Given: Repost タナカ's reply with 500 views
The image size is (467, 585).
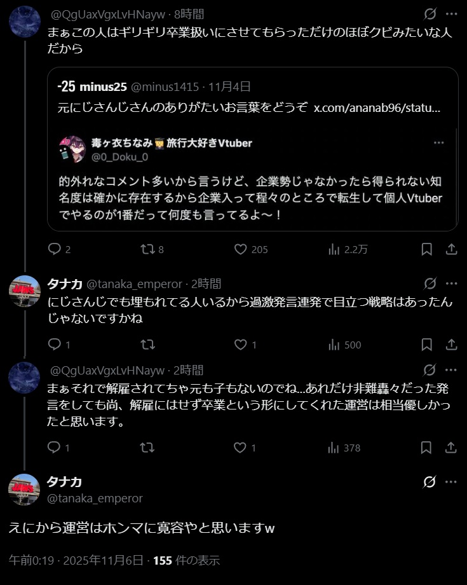Looking at the screenshot, I should pyautogui.click(x=147, y=345).
